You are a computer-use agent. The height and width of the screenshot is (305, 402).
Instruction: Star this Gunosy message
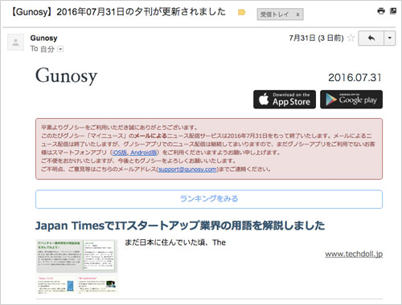point(351,38)
